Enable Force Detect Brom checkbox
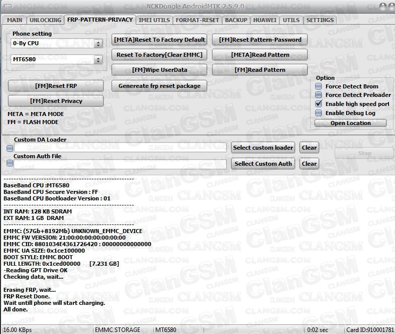395x334 pixels. 319,86
